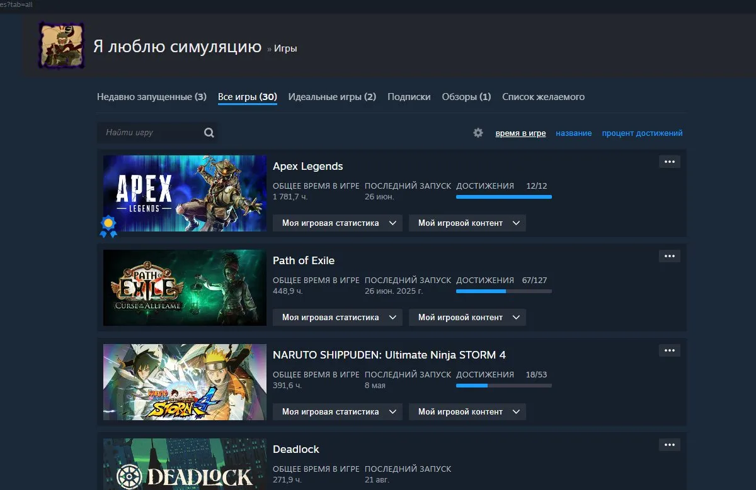Sort games by 'название'
The height and width of the screenshot is (490, 756).
(573, 133)
